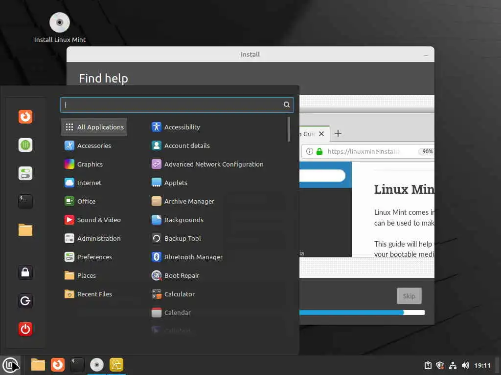Close the browser tab in installer slide
Viewport: 501px width, 375px height.
point(321,134)
